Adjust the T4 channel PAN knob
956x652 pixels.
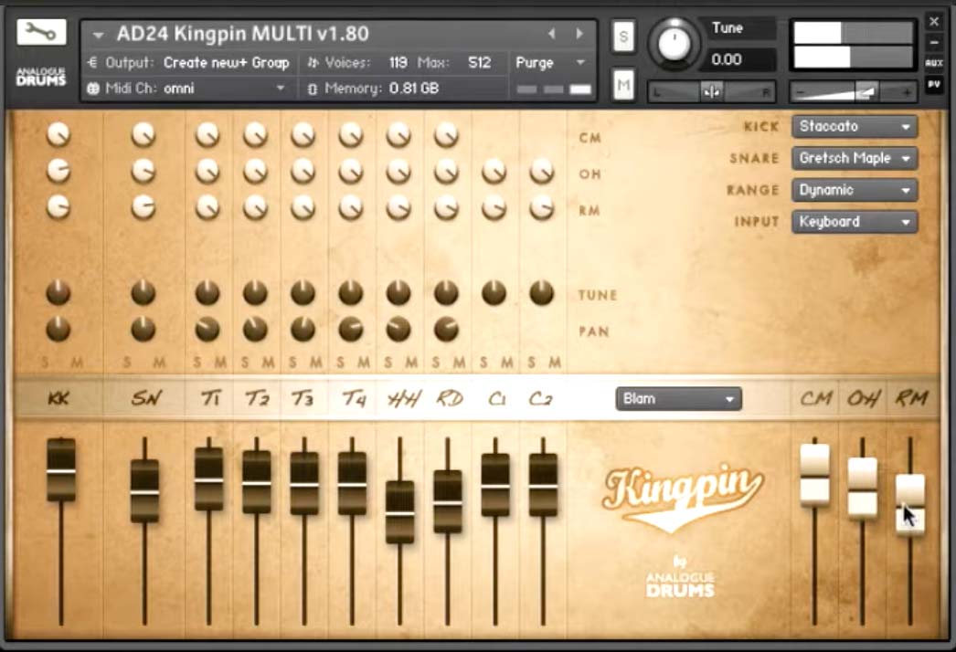click(x=351, y=329)
